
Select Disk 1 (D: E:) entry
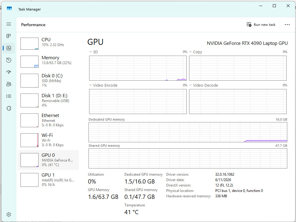[48, 100]
